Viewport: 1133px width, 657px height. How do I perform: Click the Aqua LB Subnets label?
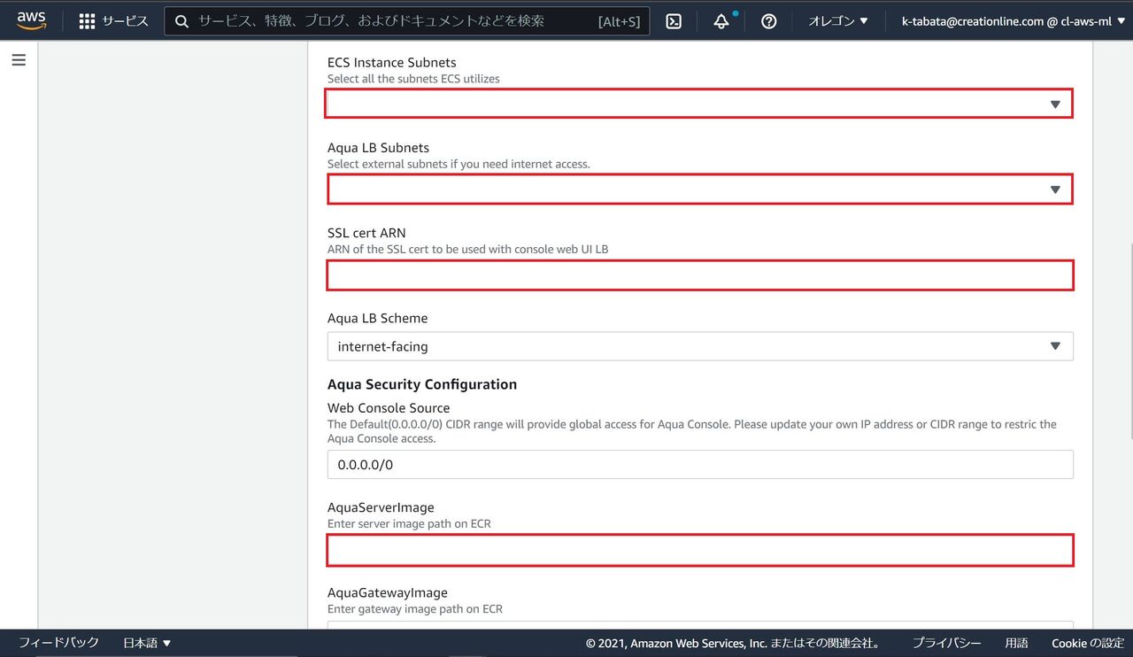tap(378, 148)
